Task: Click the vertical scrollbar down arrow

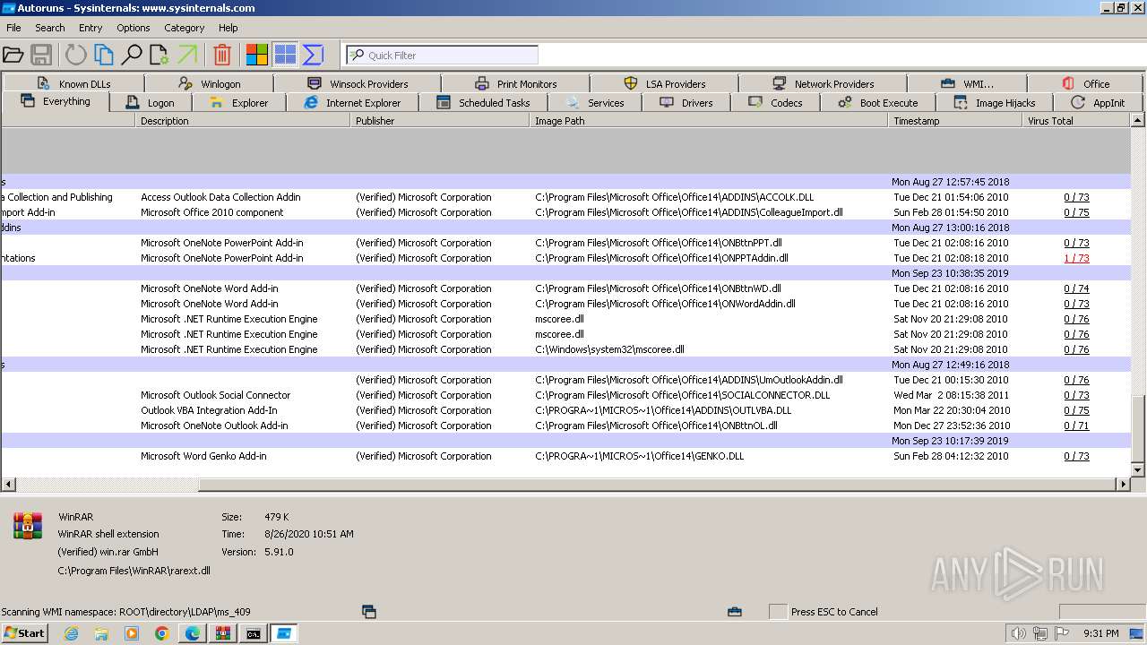Action: (1138, 469)
